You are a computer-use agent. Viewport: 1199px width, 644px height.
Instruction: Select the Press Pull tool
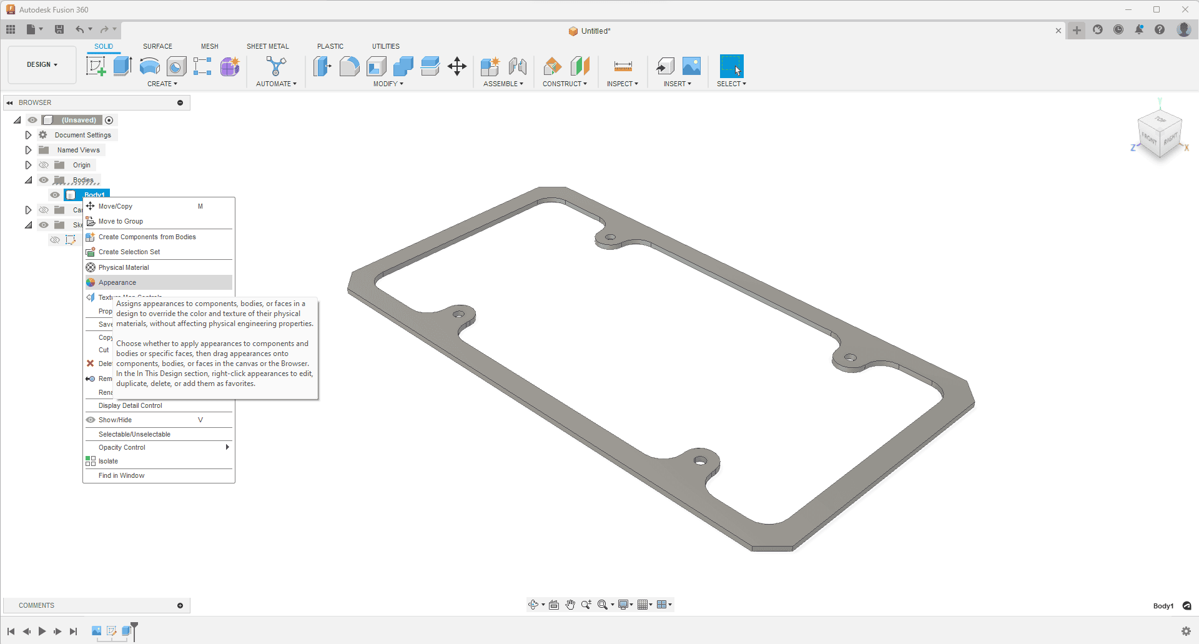[322, 66]
